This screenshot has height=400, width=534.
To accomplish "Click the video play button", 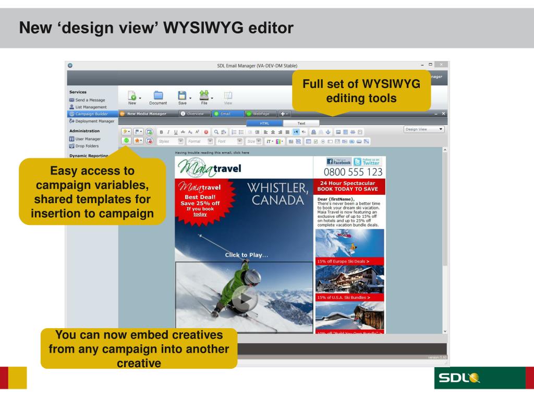I will pos(245,299).
